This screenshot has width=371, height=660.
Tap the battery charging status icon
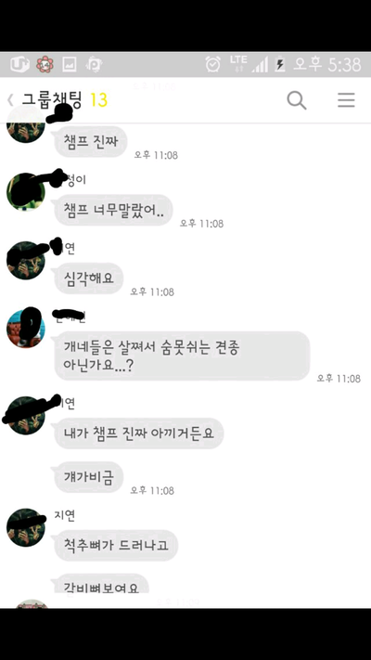point(280,64)
